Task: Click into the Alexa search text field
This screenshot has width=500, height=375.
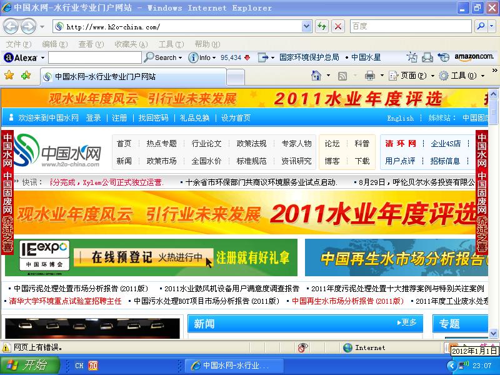Action: pyautogui.click(x=95, y=57)
